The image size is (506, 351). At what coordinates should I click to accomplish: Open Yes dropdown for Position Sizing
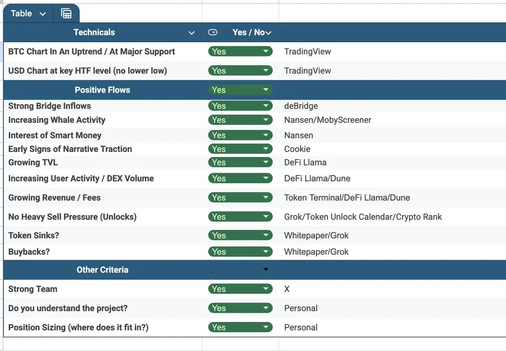240,327
